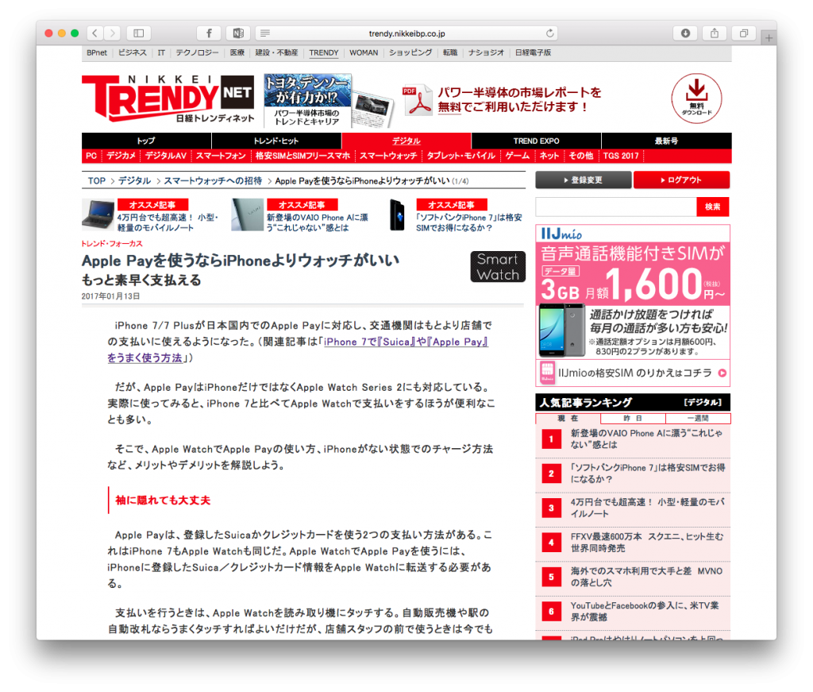Click the 登録変更 button

point(584,180)
